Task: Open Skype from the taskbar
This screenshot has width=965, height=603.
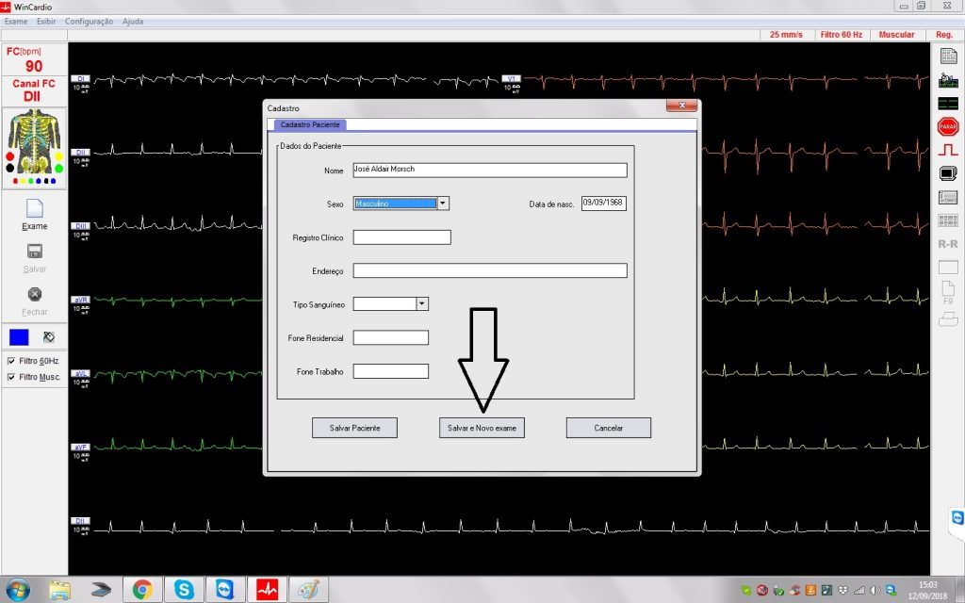Action: [x=184, y=590]
